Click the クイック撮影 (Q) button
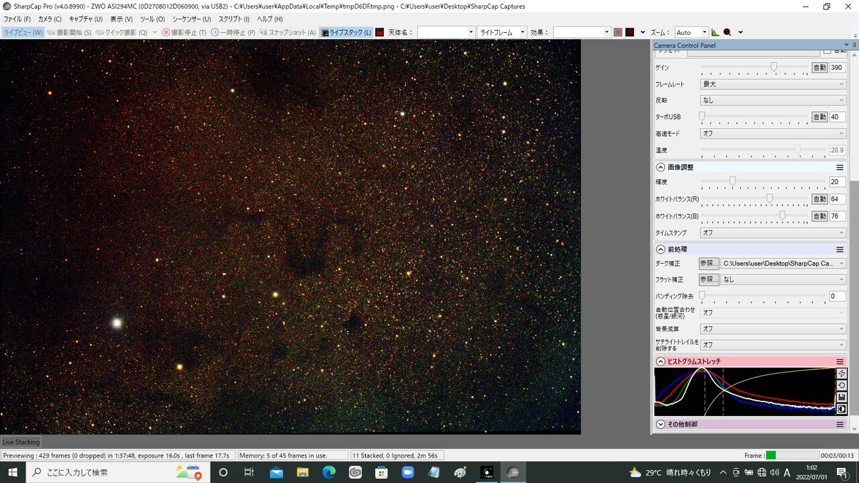This screenshot has width=859, height=483. click(x=121, y=32)
